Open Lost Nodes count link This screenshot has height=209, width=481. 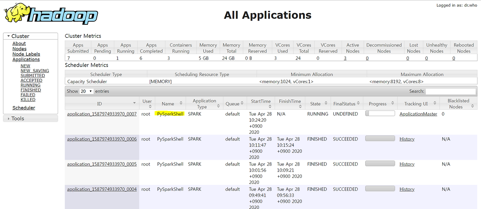[x=408, y=58]
